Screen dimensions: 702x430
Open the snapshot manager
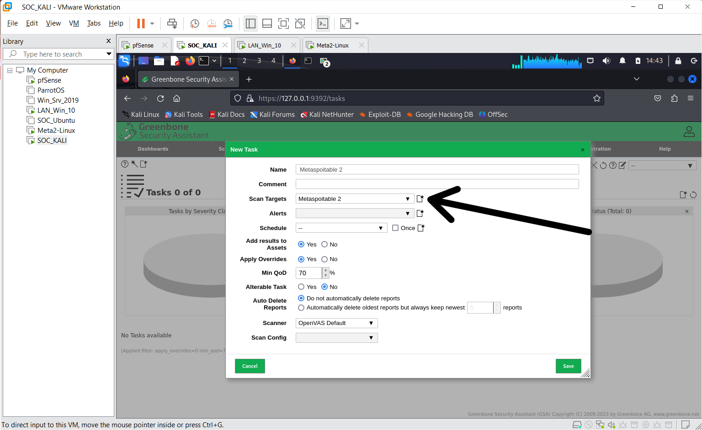click(228, 23)
